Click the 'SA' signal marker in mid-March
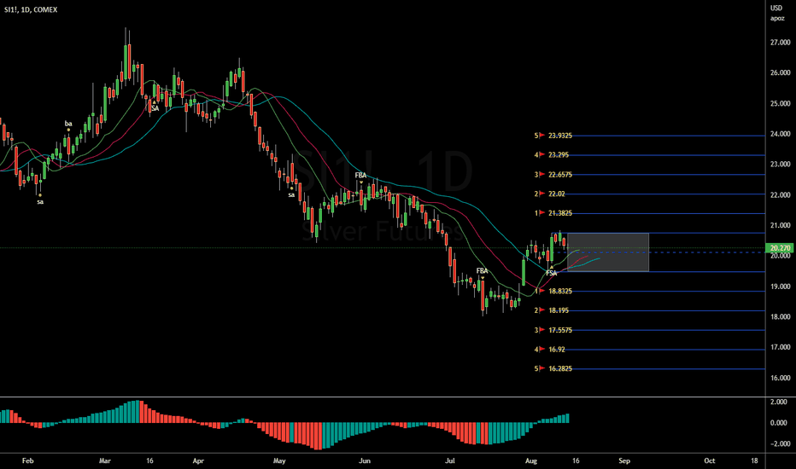Image resolution: width=796 pixels, height=469 pixels. pos(155,108)
